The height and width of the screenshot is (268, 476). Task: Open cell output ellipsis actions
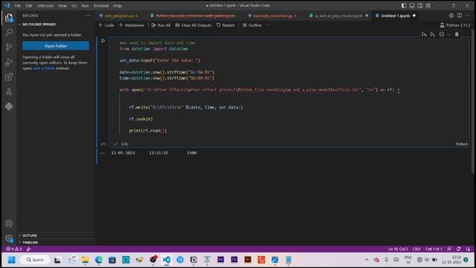(103, 153)
